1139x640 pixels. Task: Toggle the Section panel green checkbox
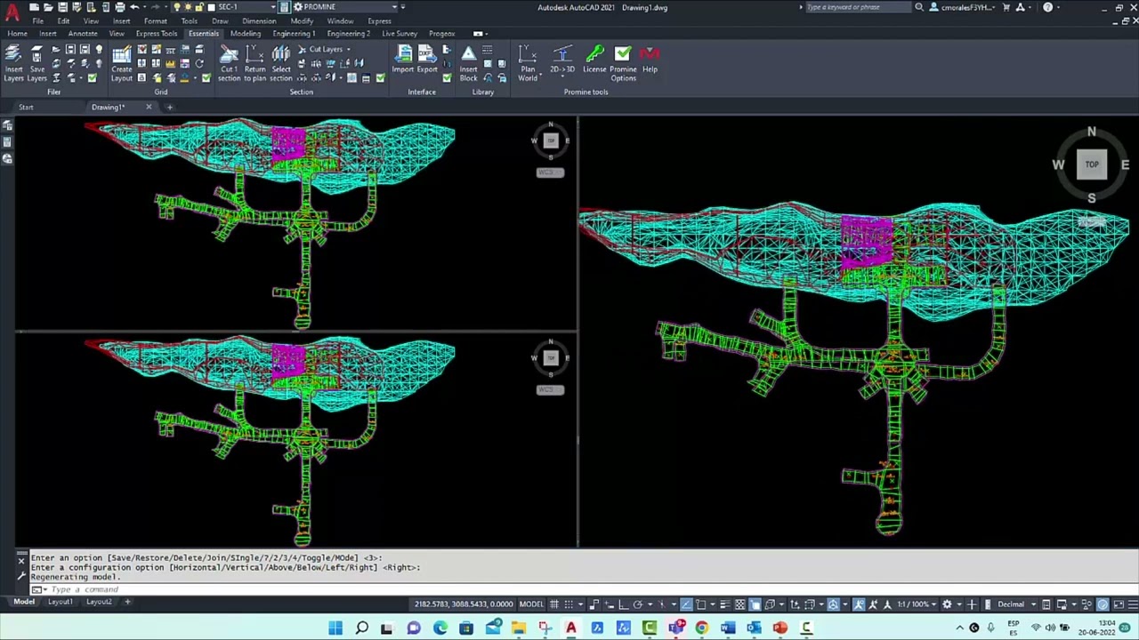coord(380,78)
